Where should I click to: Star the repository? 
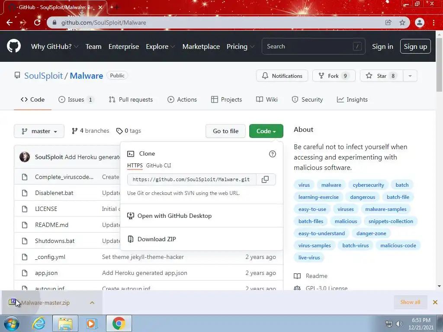(382, 76)
